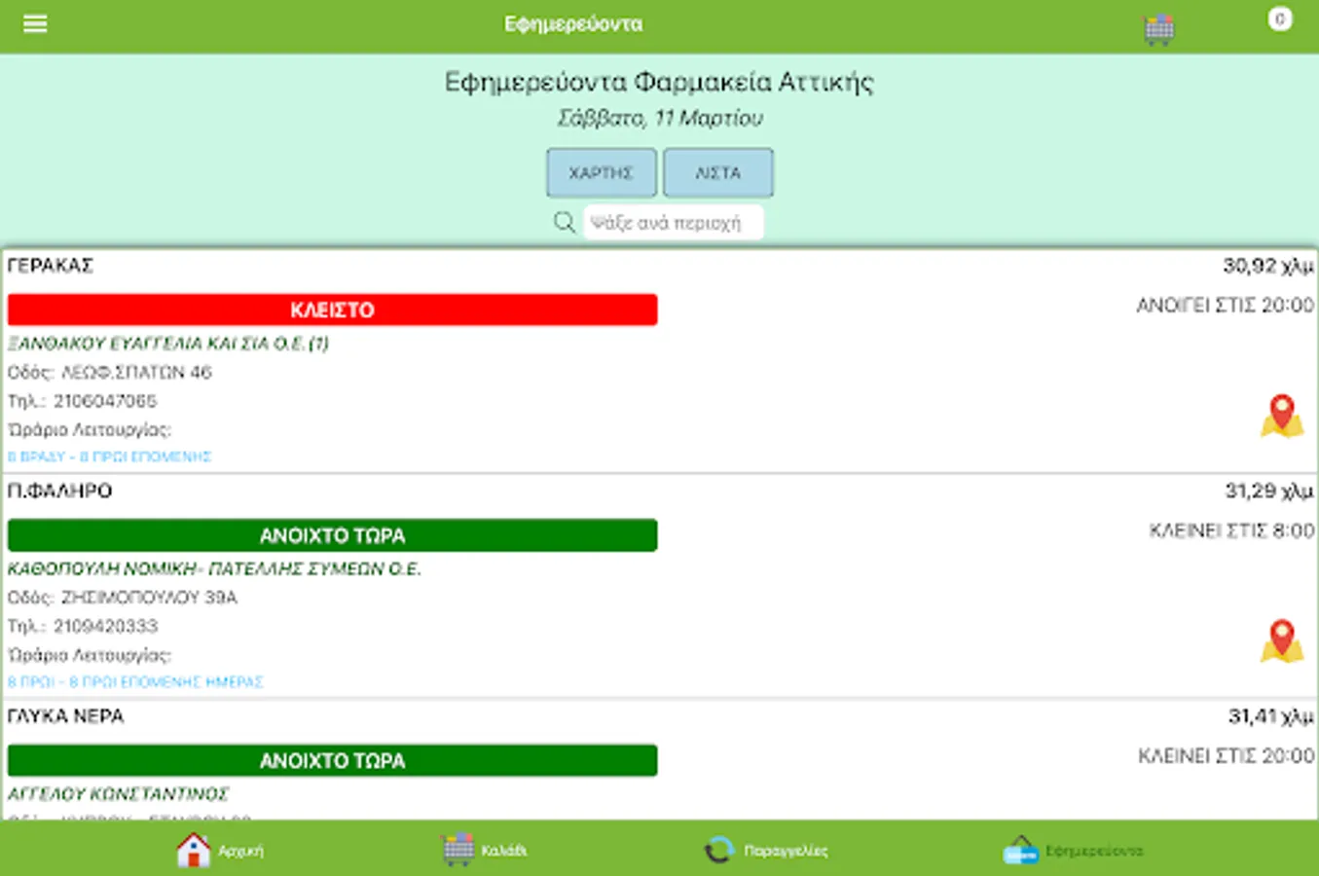
Task: Open Παραγγελίες orders tab
Action: (x=766, y=850)
